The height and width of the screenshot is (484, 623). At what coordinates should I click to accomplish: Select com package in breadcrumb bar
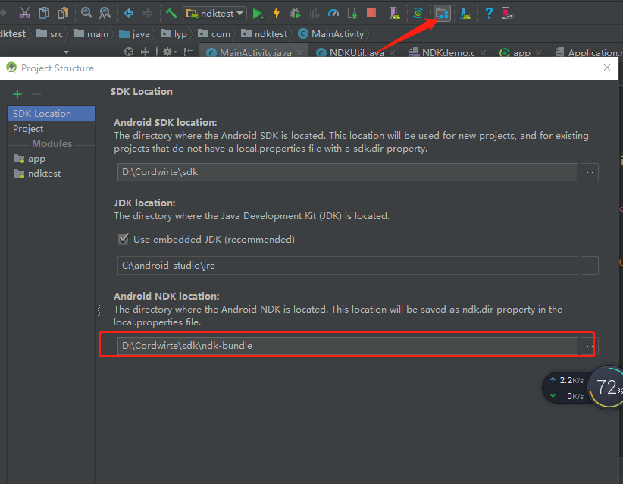point(214,34)
